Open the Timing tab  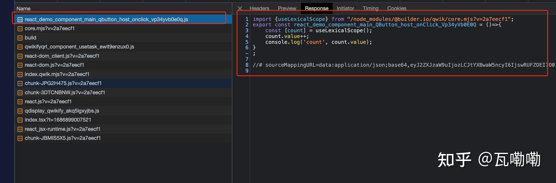tap(370, 8)
